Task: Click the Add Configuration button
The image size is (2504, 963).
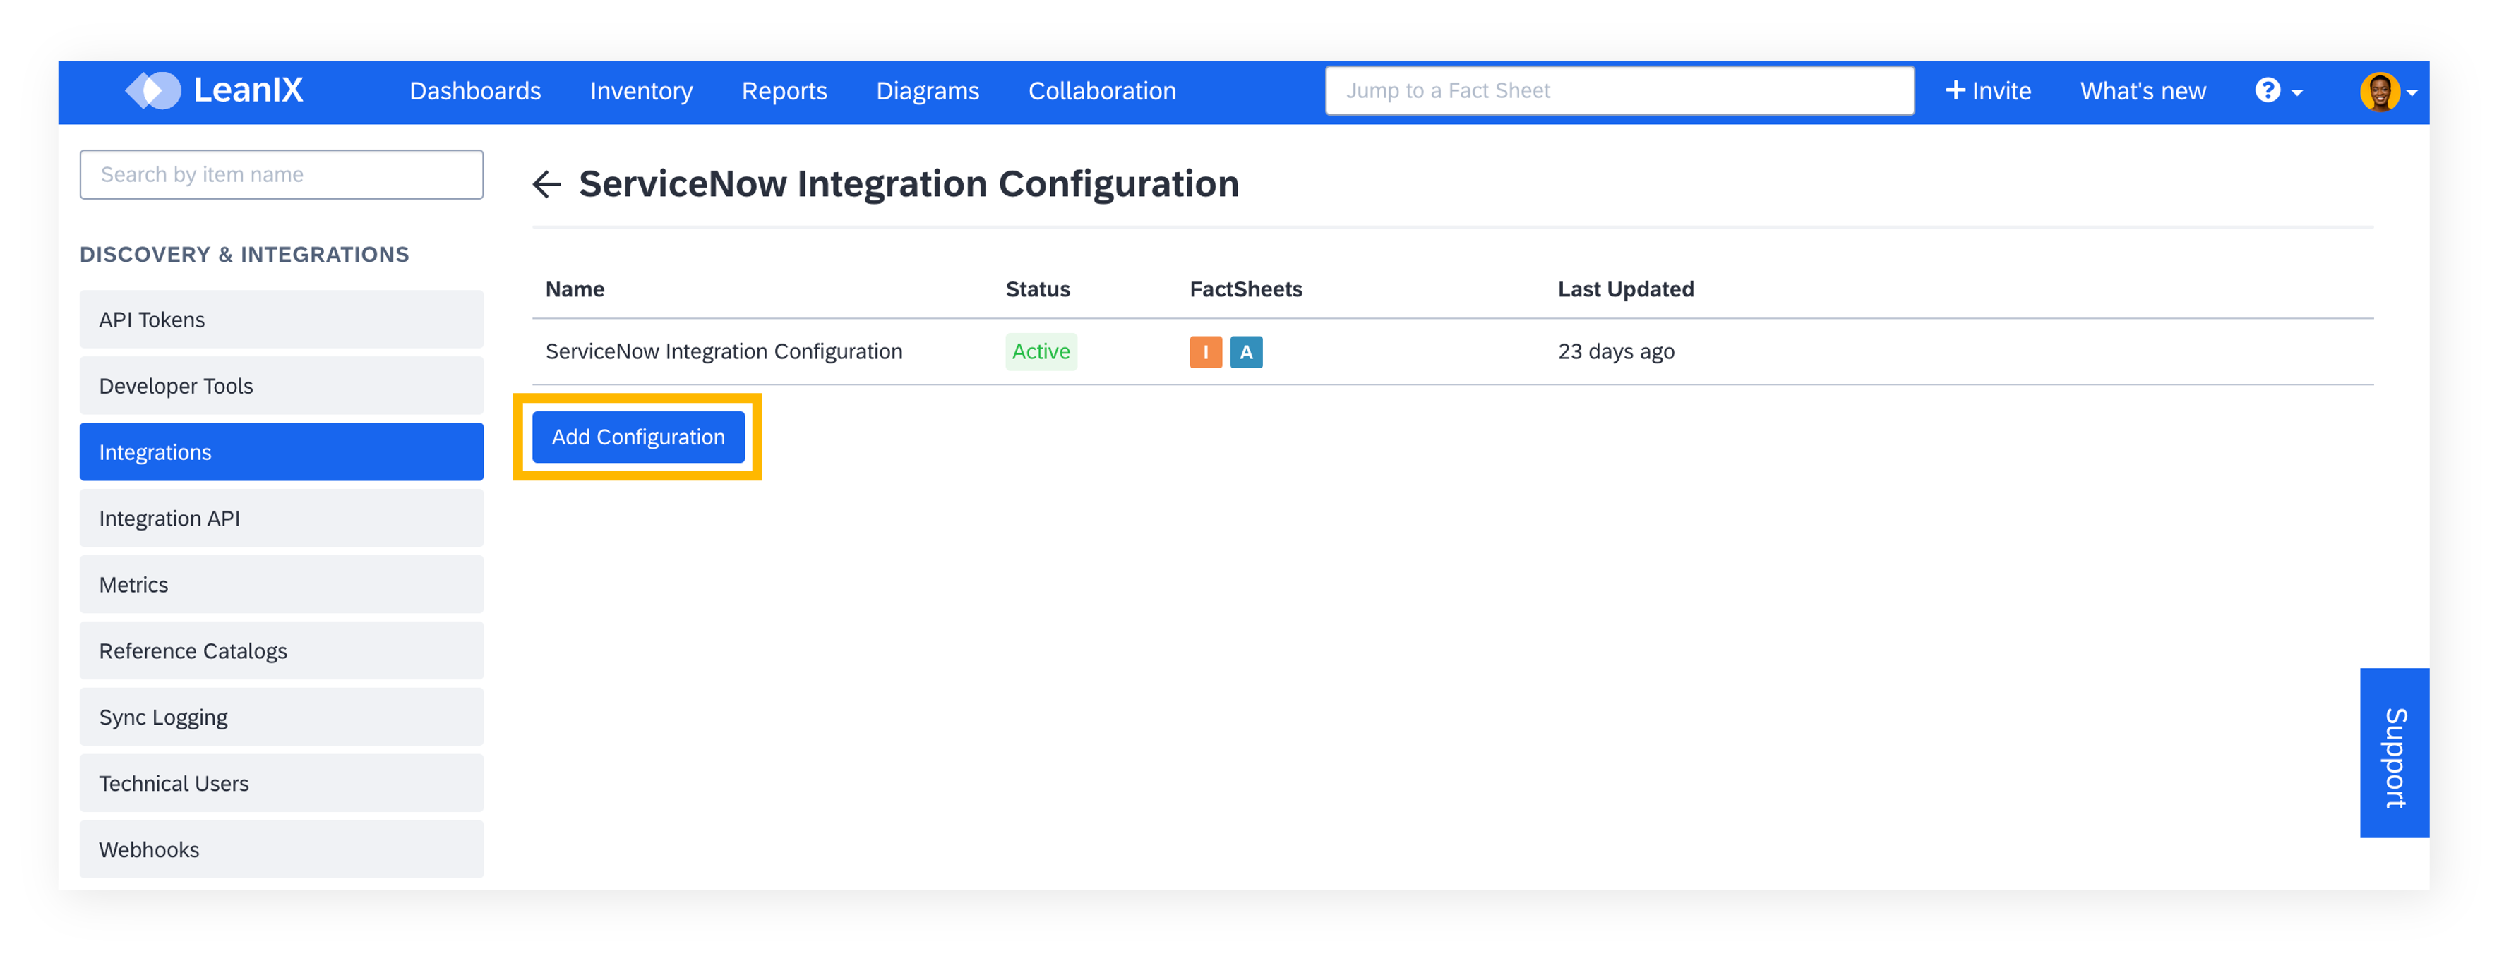Action: coord(639,437)
